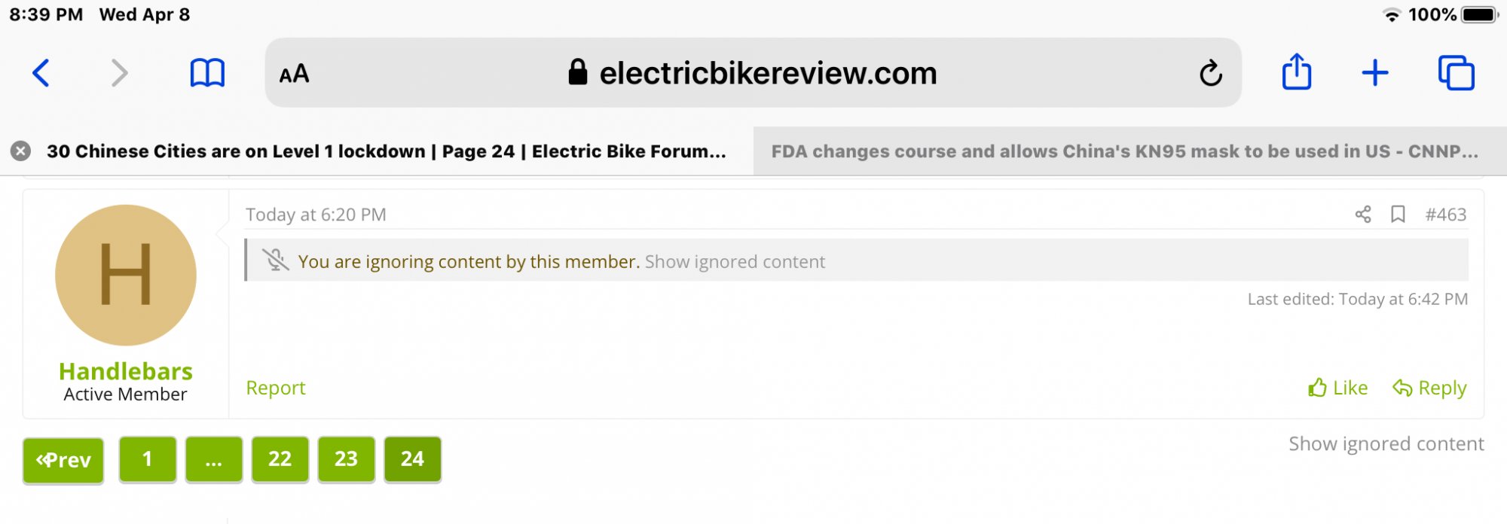Report the post from Handlebars
Image resolution: width=1507 pixels, height=524 pixels.
click(276, 388)
